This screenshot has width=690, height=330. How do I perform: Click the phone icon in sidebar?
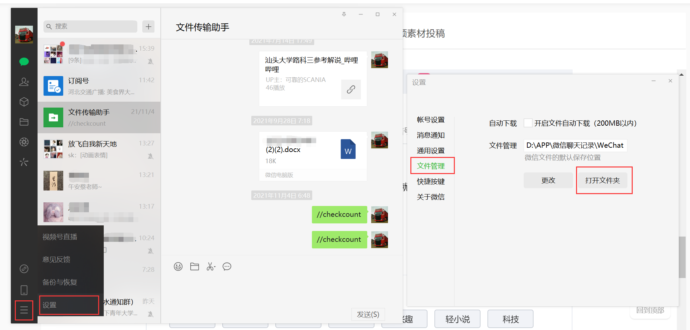24,290
